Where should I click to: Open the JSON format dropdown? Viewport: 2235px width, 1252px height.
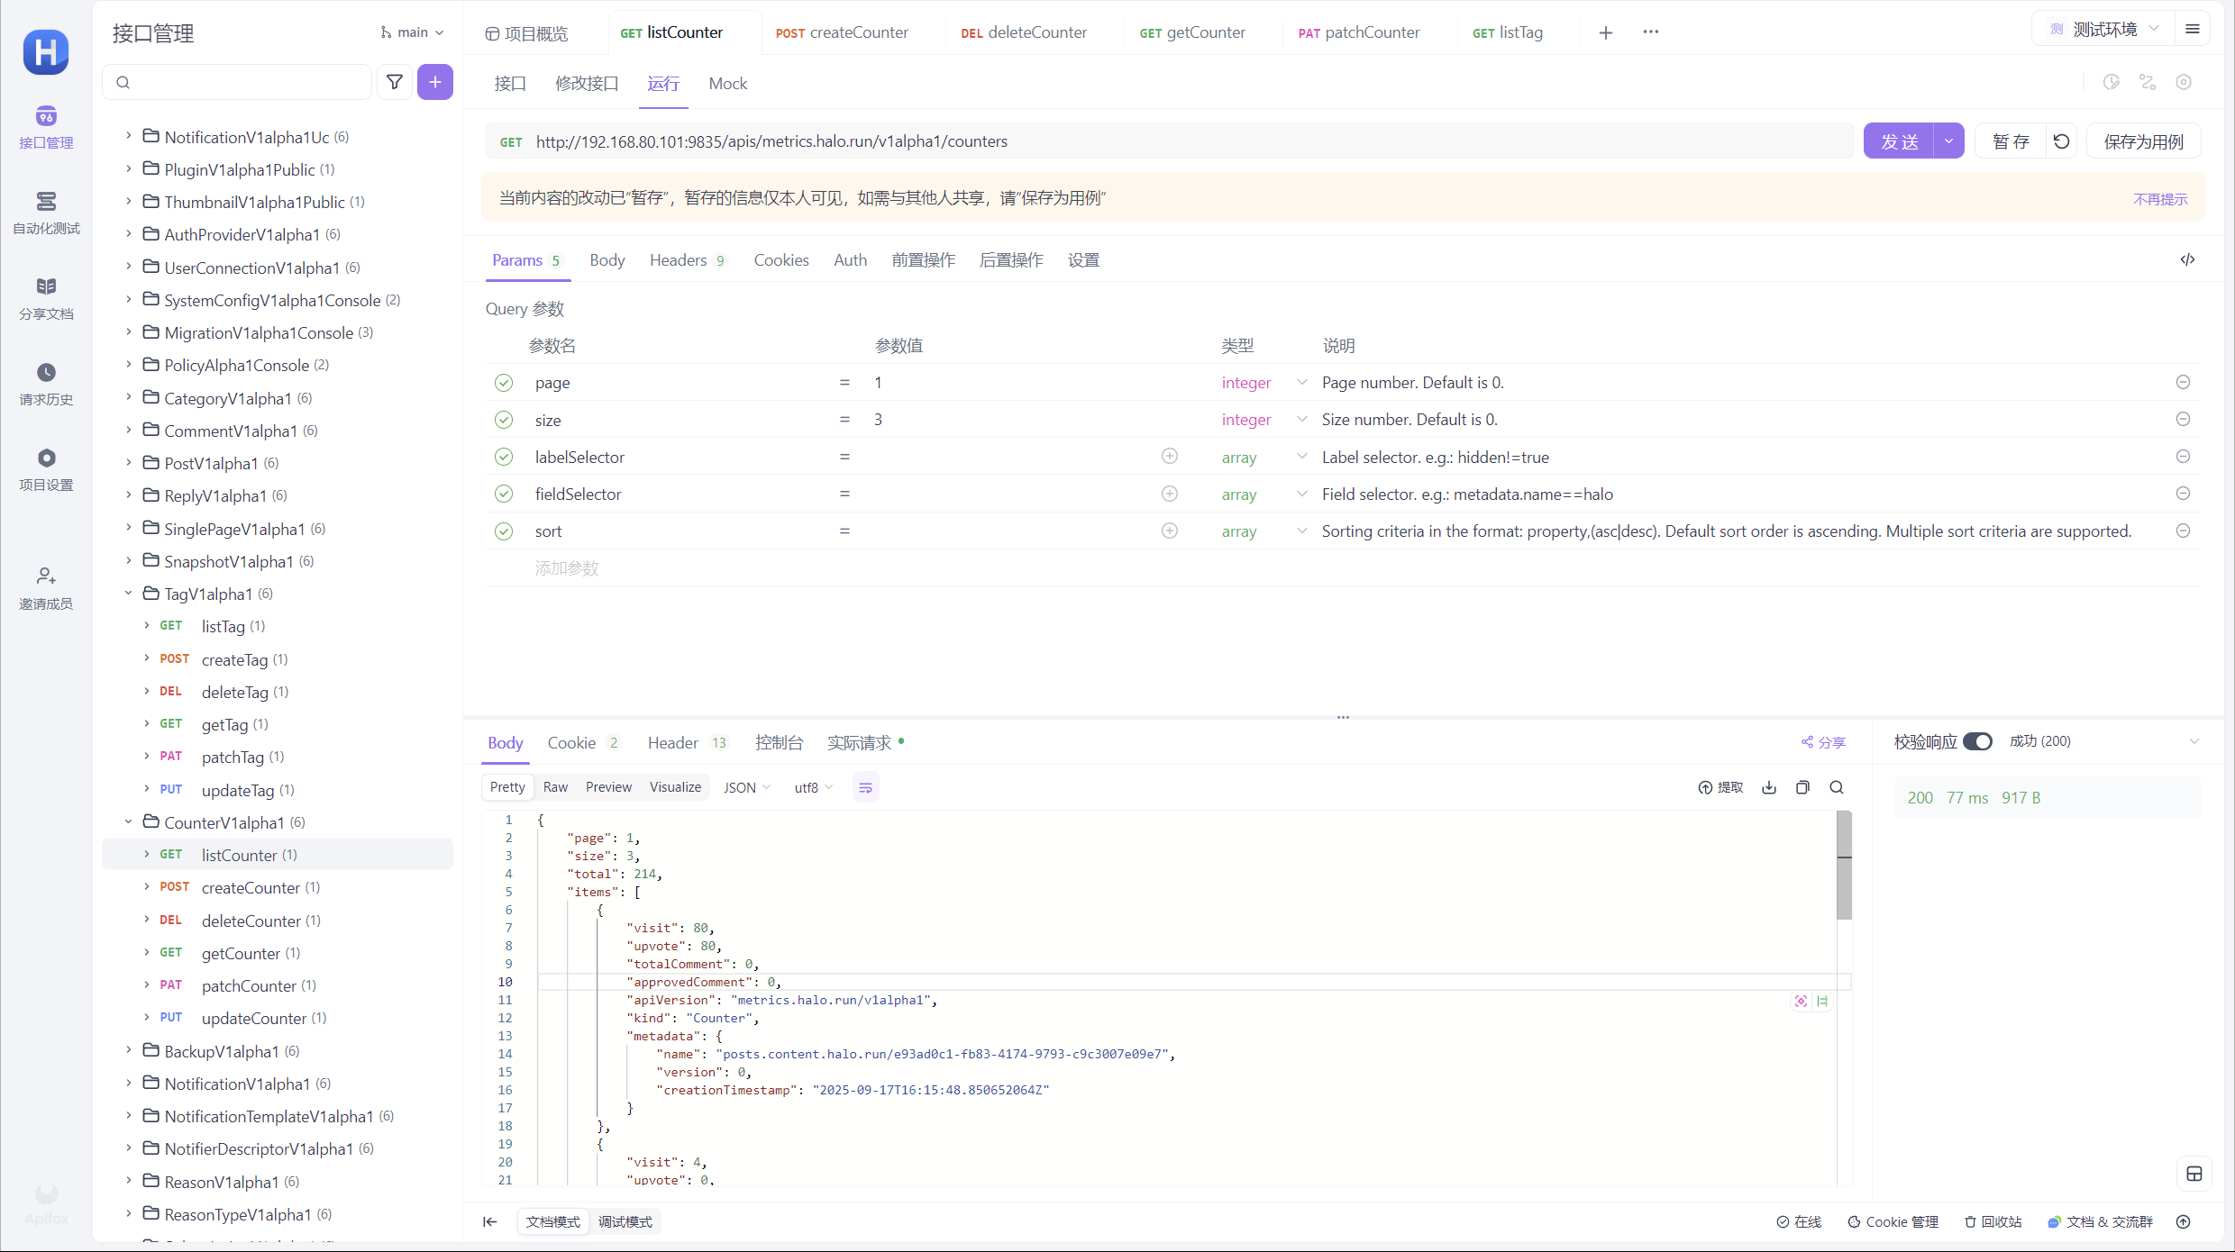pyautogui.click(x=747, y=787)
